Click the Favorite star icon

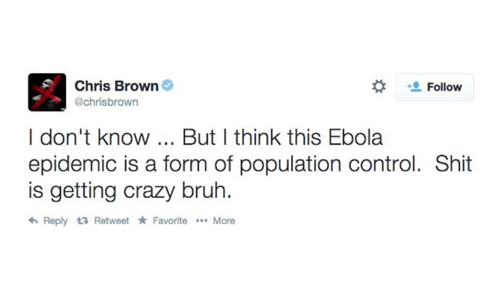coord(143,220)
